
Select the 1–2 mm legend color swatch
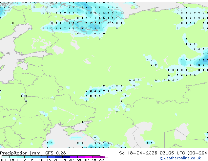click(21, 157)
